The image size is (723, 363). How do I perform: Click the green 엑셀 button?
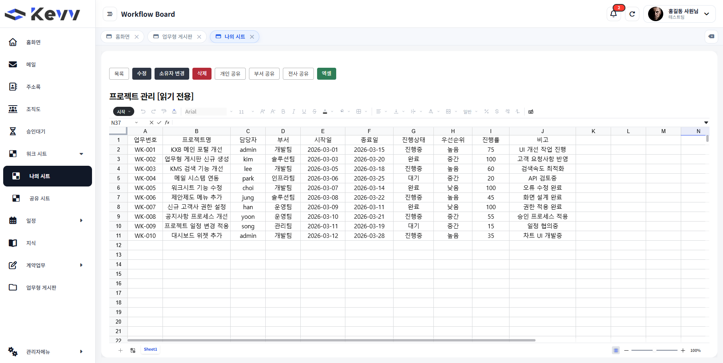click(327, 74)
